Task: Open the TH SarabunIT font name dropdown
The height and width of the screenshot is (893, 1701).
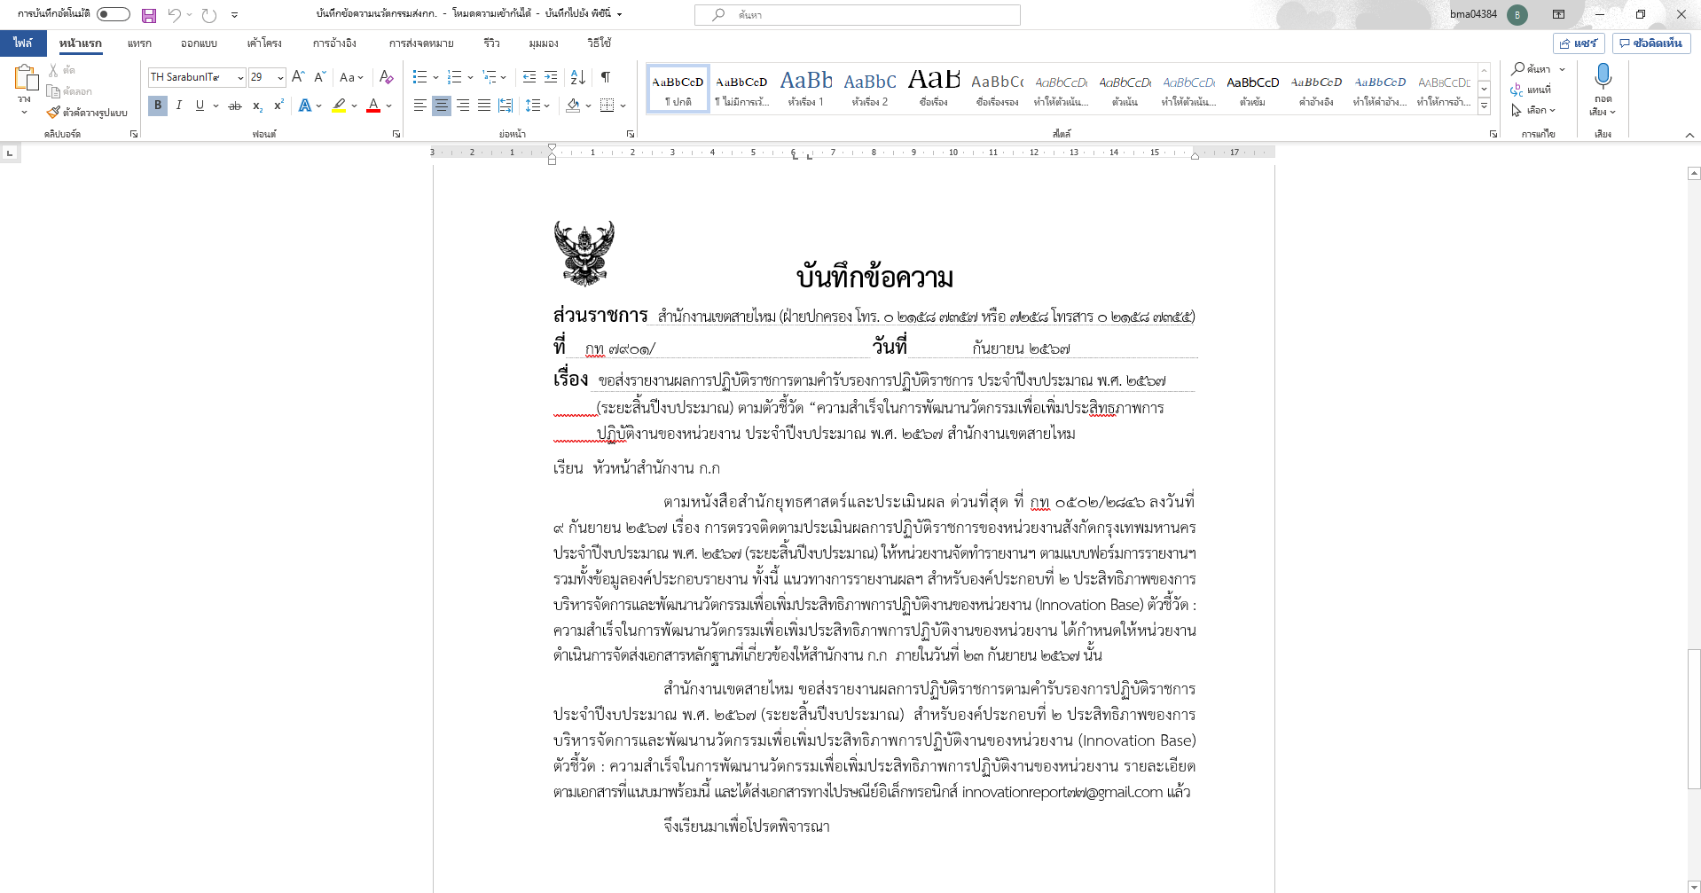Action: [240, 78]
